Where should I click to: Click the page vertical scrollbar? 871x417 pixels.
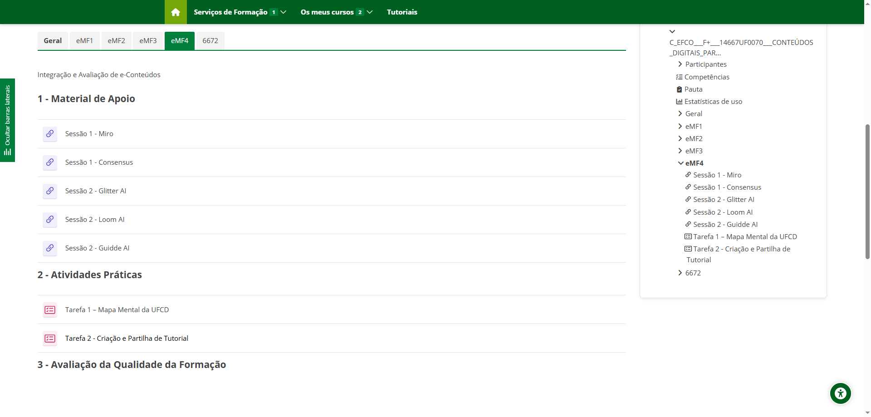[867, 191]
